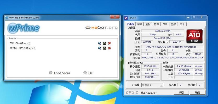Screen dimensions: 218x104
Task: Click the instruction set field with MMX(+)
Action: [x=172, y=58]
